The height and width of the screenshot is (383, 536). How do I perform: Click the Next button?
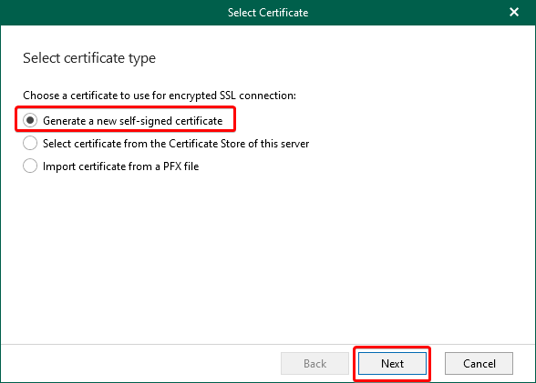tap(392, 364)
